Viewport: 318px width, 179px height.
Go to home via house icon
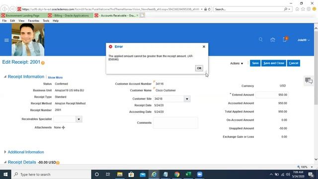pos(273,40)
